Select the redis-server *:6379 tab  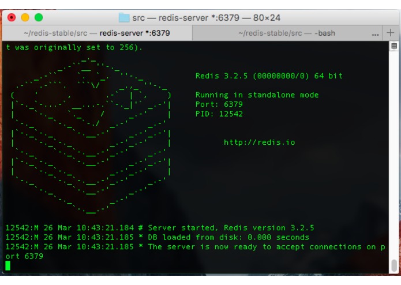click(x=97, y=33)
